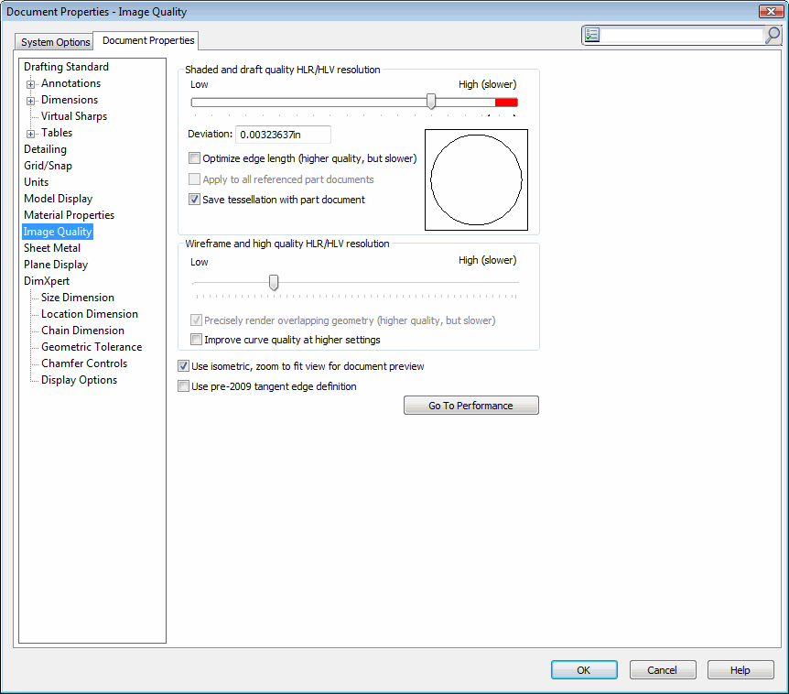Open the Grid/Snap category

pyautogui.click(x=48, y=166)
